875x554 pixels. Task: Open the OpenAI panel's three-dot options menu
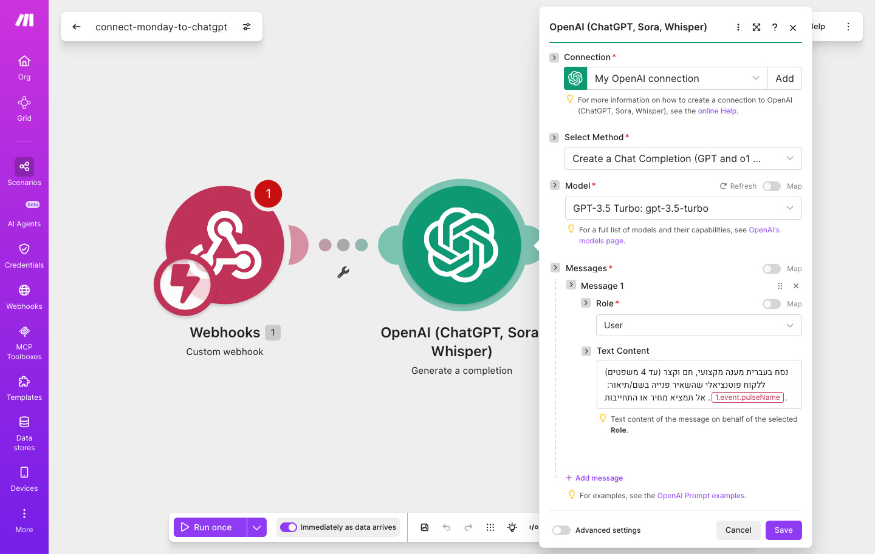click(738, 27)
